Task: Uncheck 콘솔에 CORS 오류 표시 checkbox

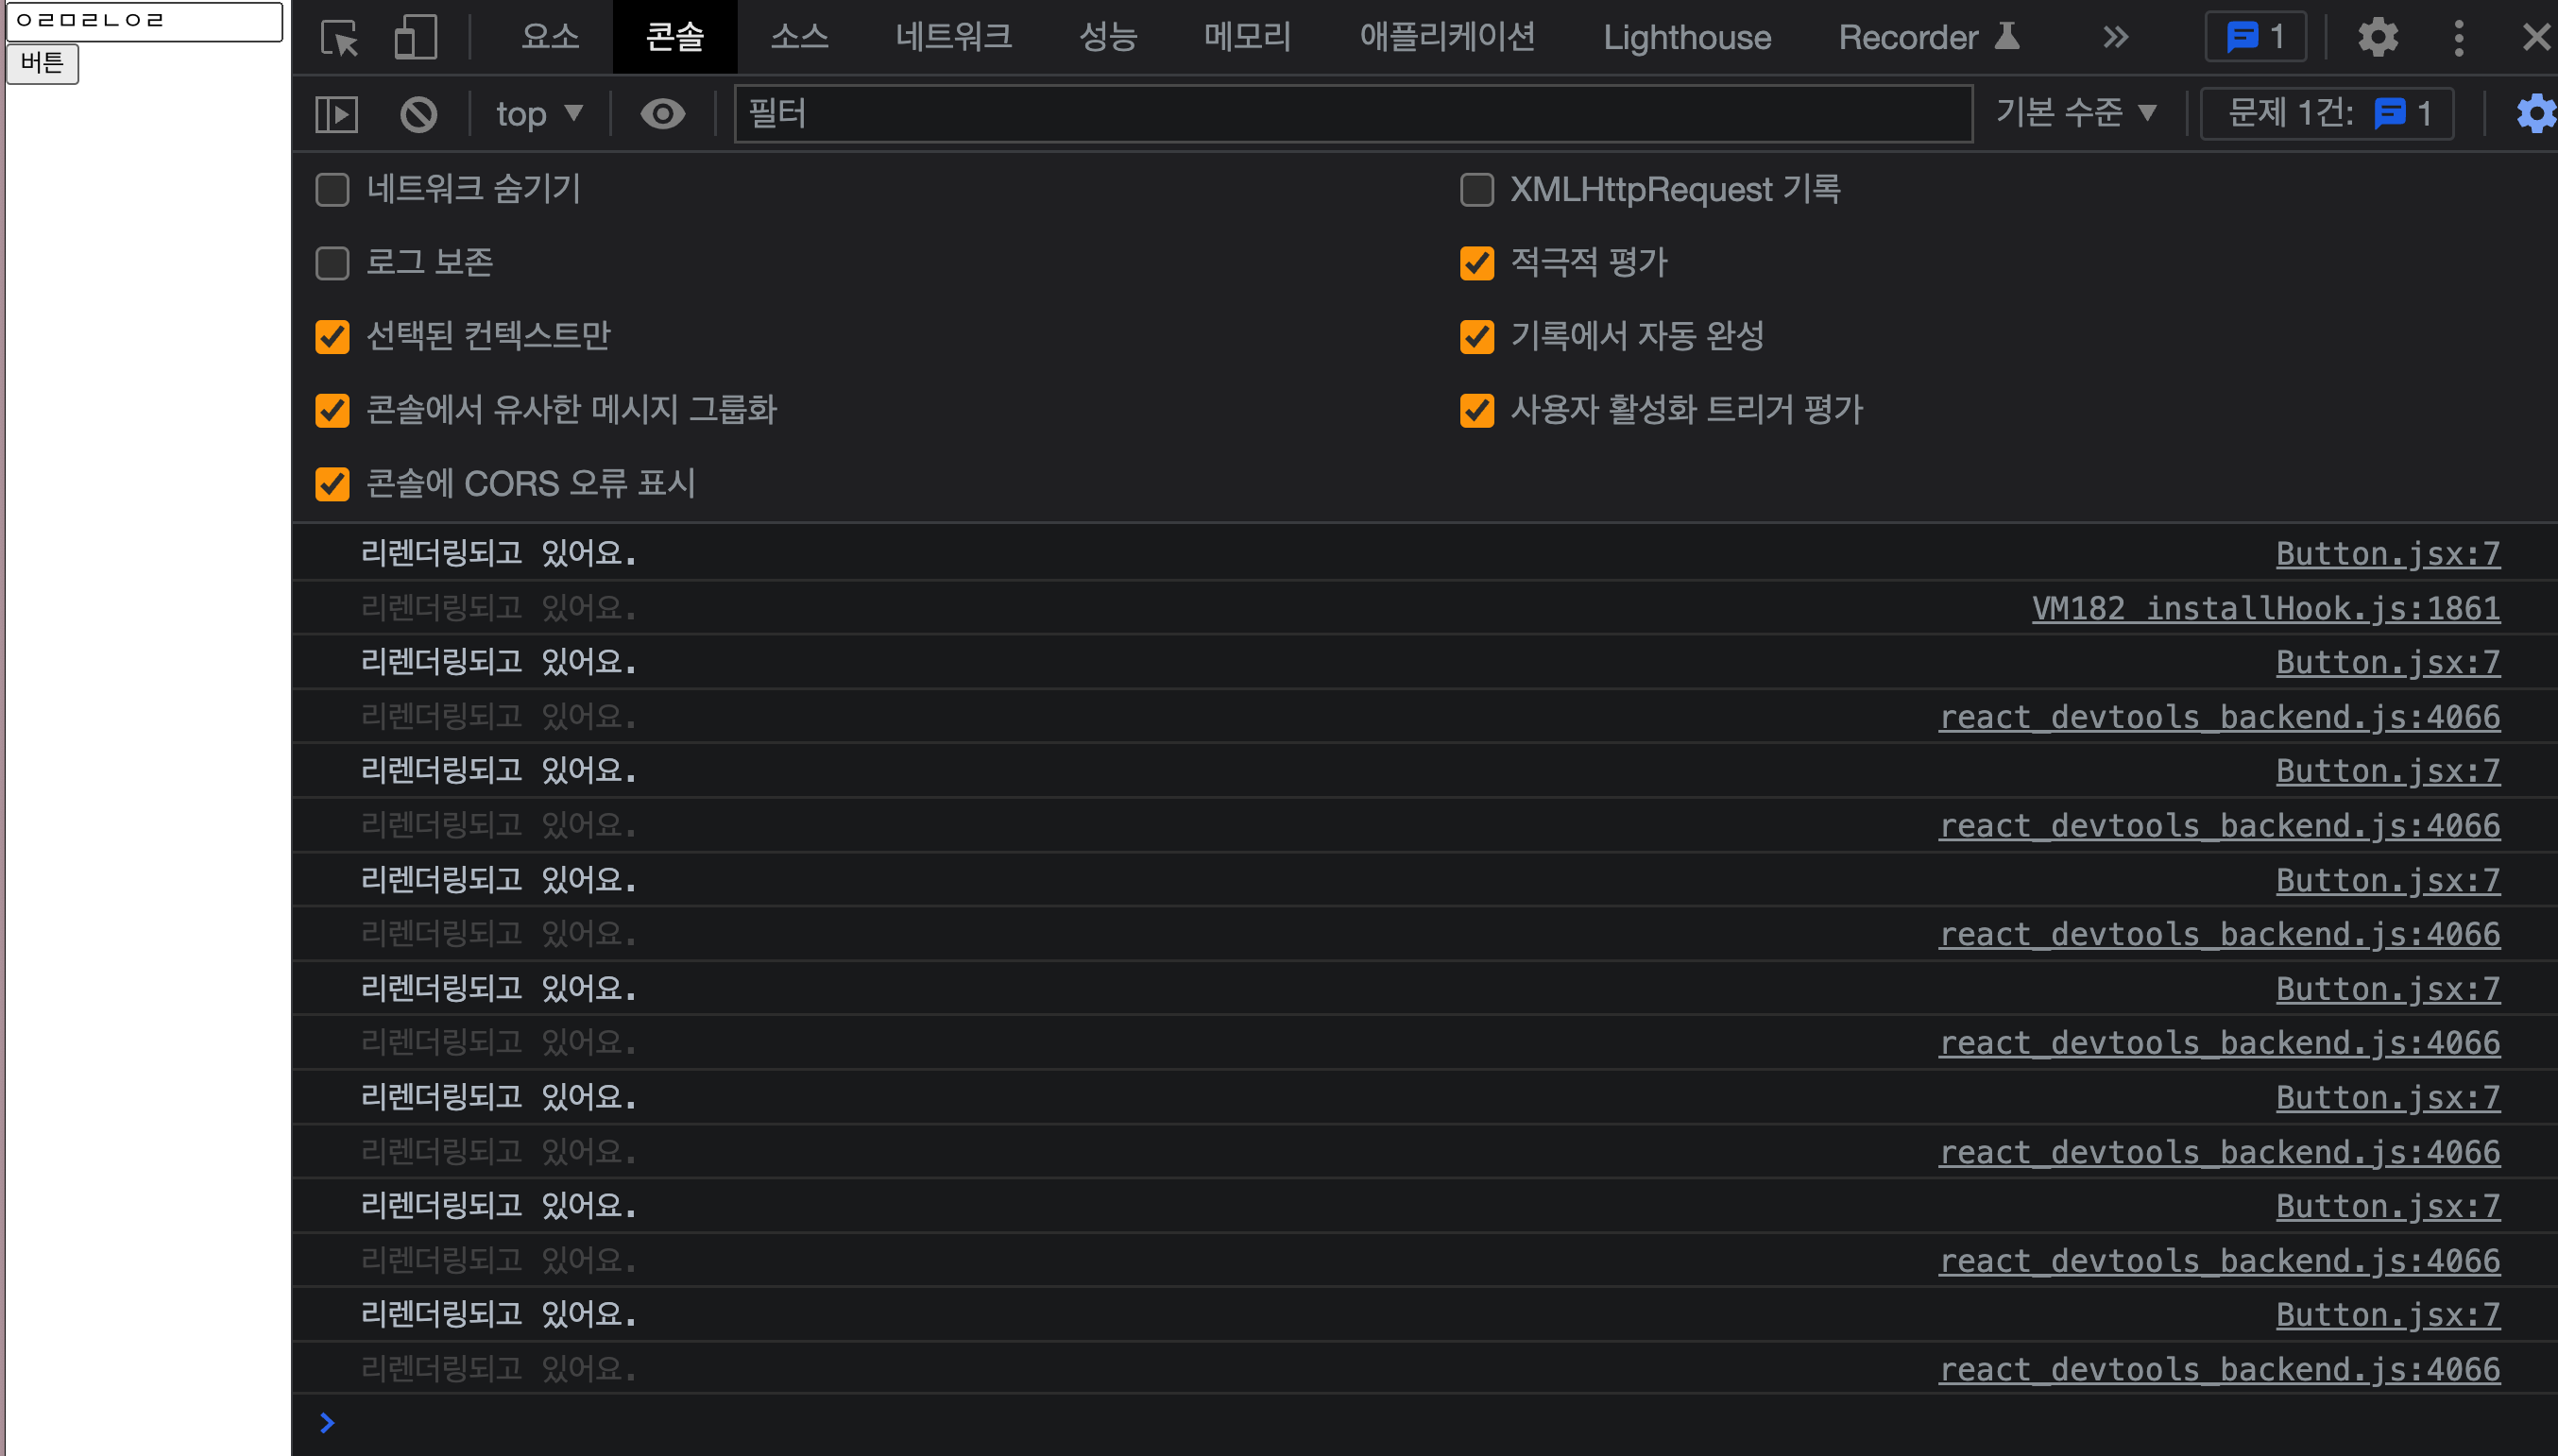Action: 333,485
